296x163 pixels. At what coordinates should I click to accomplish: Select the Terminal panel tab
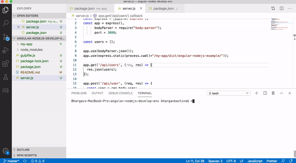[145, 93]
